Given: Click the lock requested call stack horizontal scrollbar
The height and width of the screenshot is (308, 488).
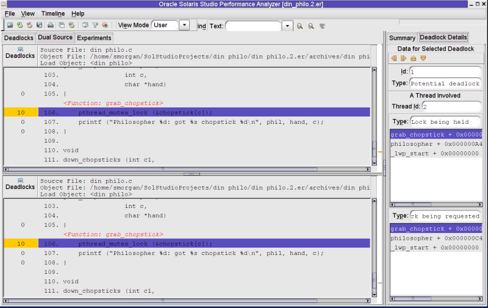Looking at the screenshot, I should (x=436, y=299).
